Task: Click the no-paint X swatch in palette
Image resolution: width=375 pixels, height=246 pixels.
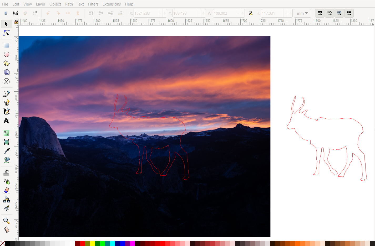Action: coord(3,243)
